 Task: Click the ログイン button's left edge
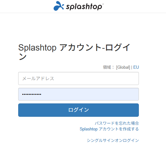click(x=19, y=110)
